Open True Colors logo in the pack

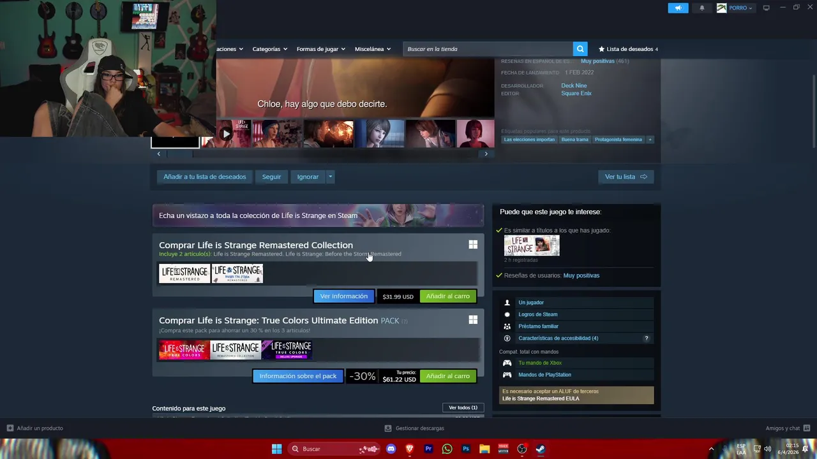tap(184, 350)
